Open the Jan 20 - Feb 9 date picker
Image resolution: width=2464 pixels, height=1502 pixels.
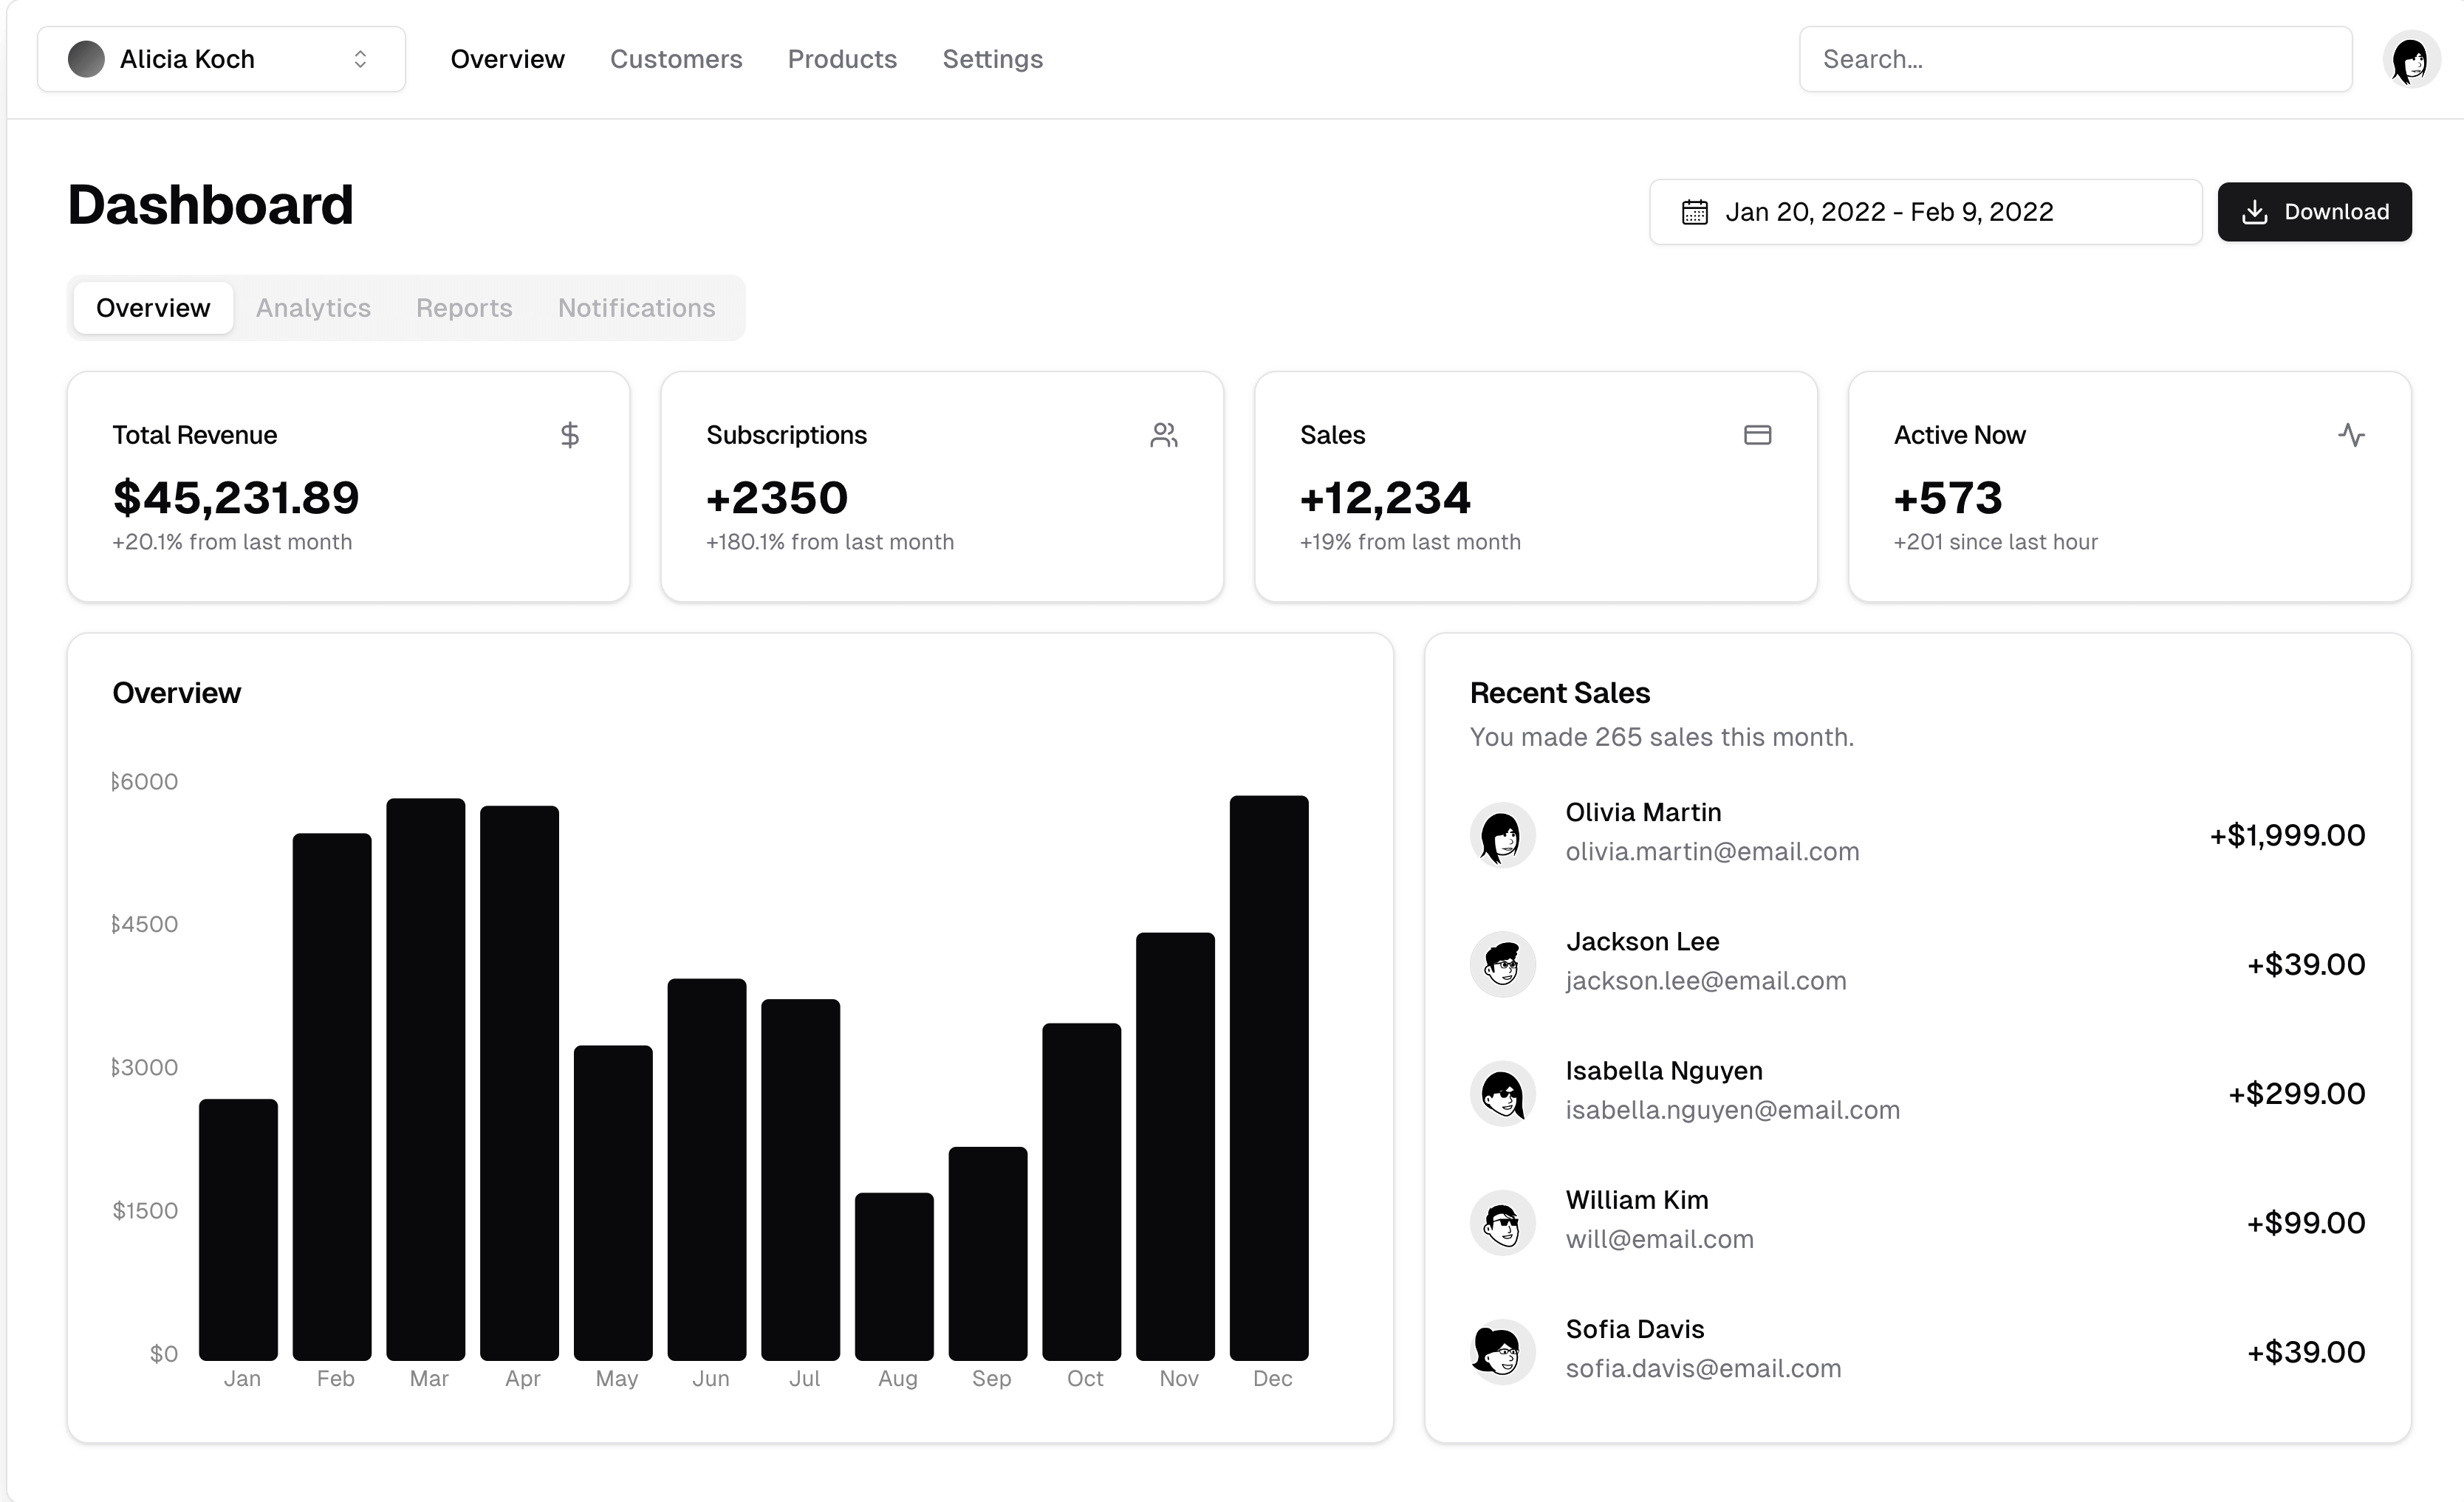pyautogui.click(x=1924, y=212)
